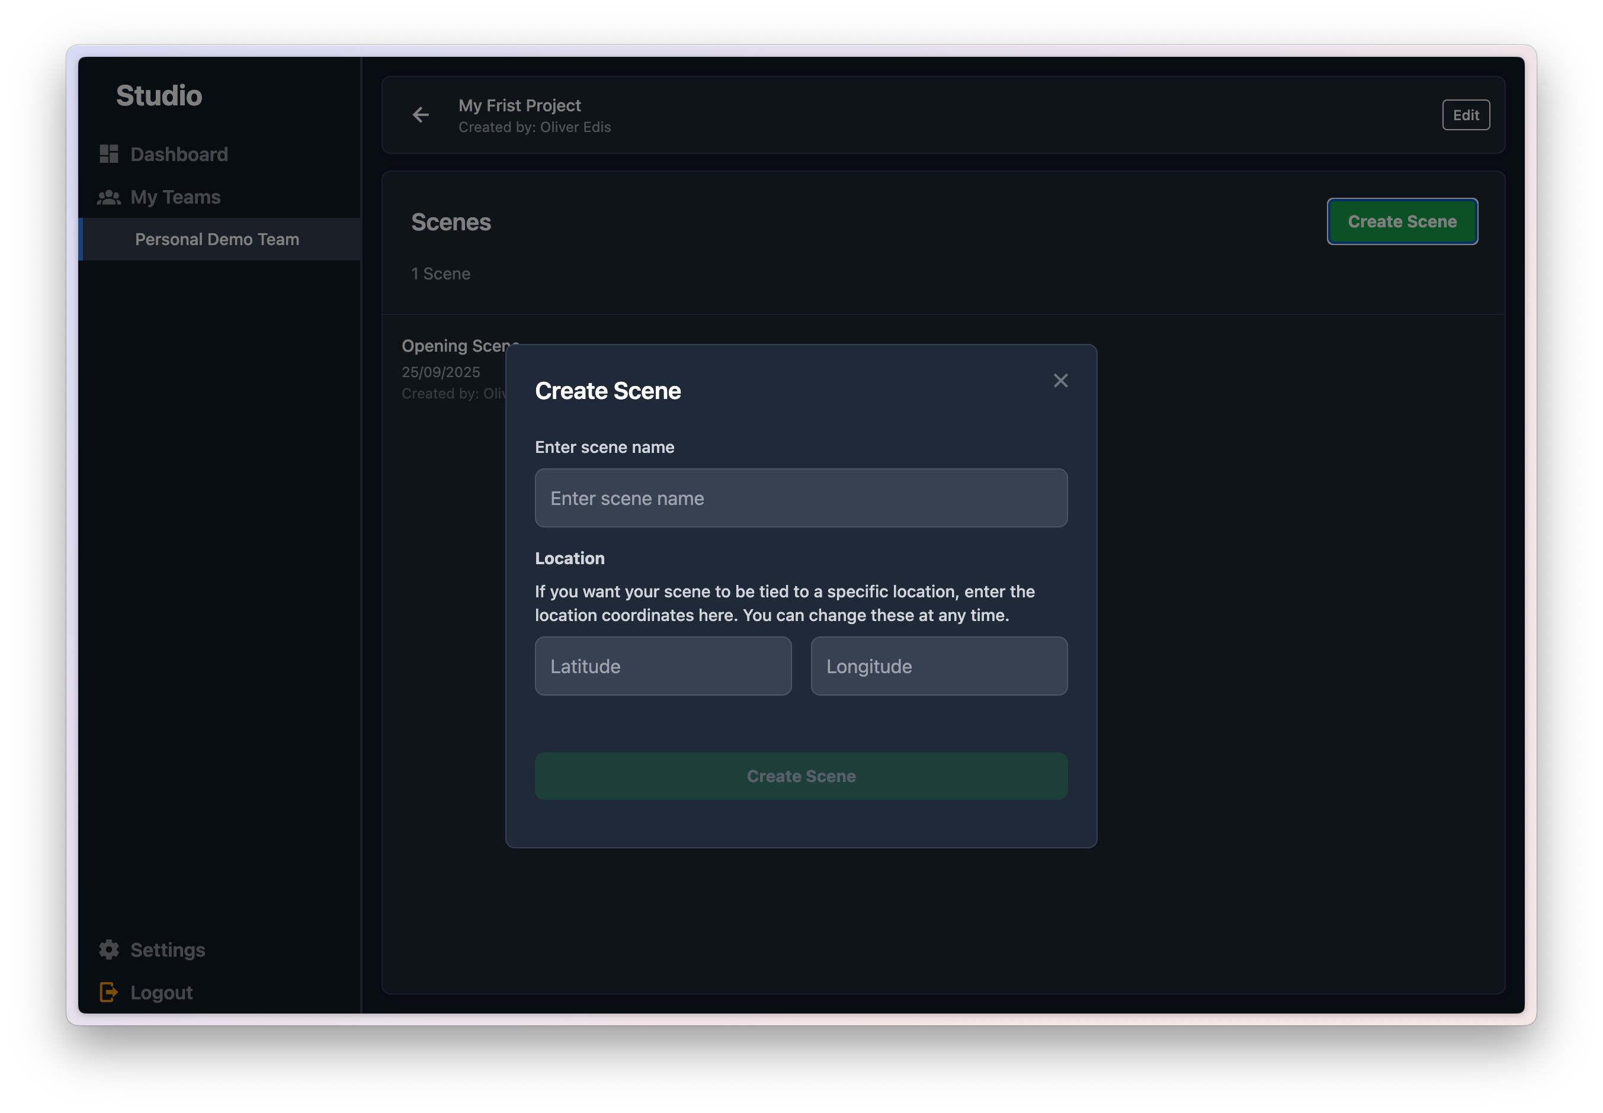Open My Teams in sidebar
The image size is (1603, 1113).
[175, 197]
